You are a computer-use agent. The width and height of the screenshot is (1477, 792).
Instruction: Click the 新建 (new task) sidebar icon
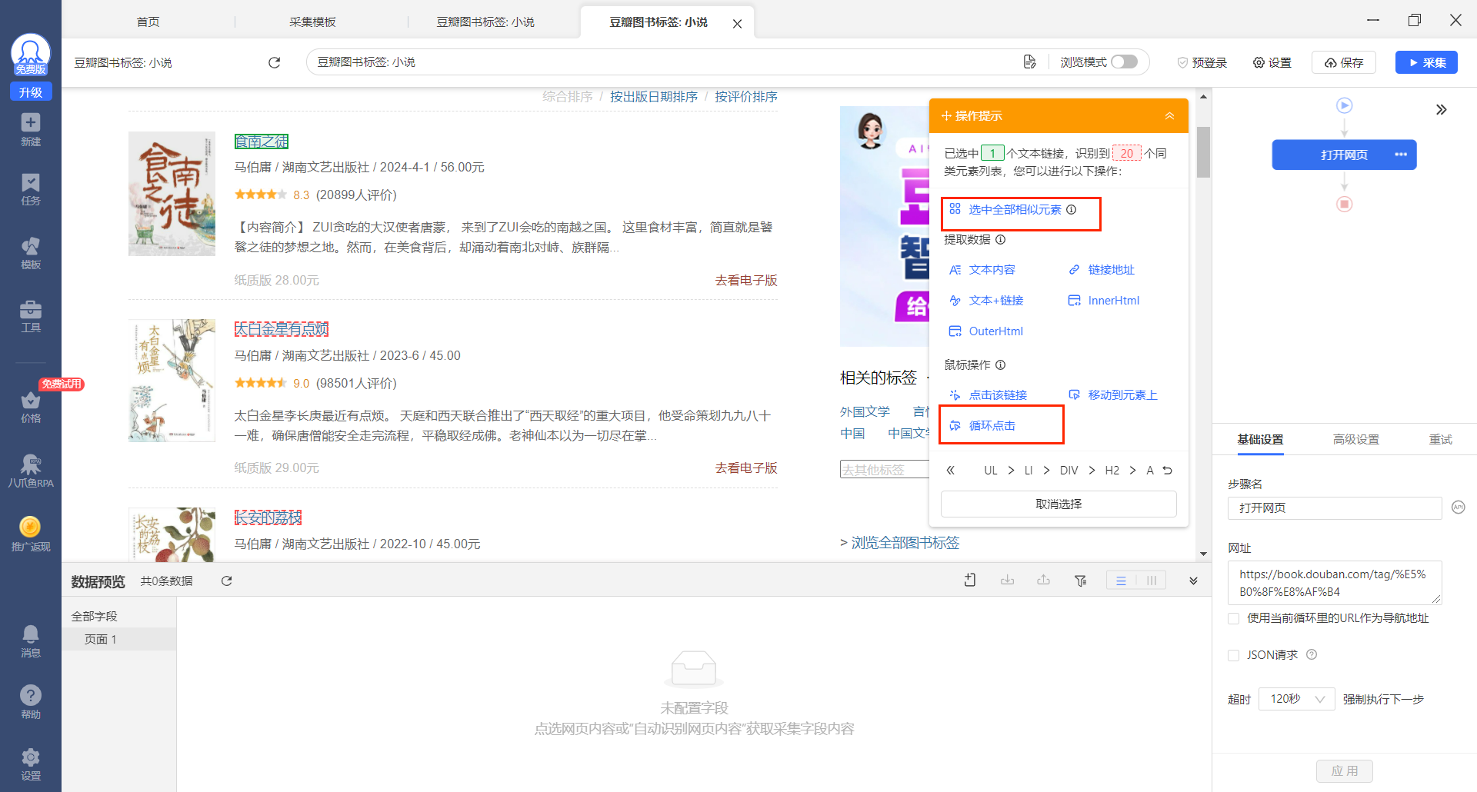(x=31, y=130)
